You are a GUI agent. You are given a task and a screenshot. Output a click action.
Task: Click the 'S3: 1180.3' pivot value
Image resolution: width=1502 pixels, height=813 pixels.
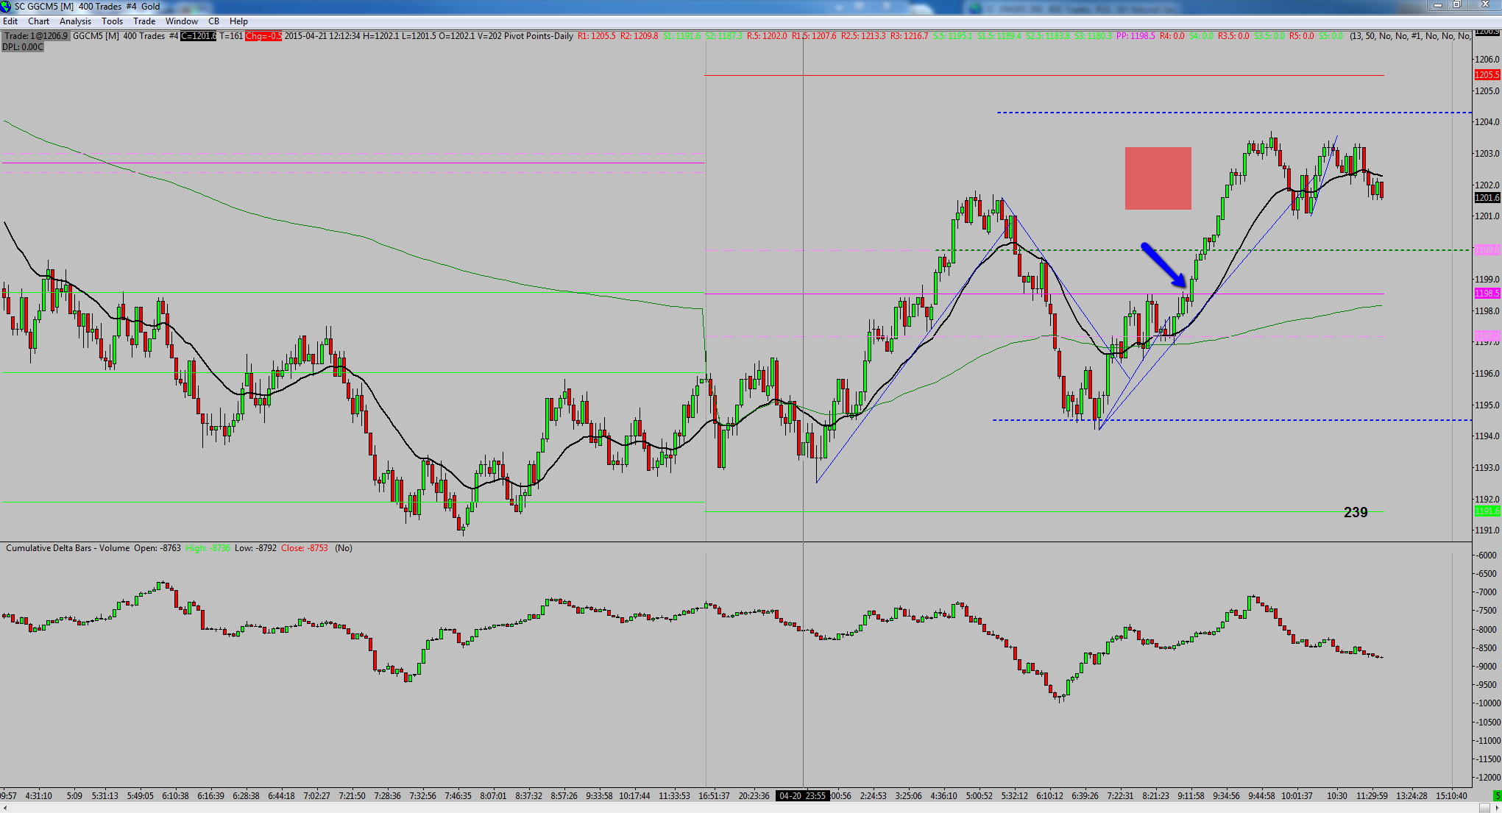click(x=1093, y=36)
